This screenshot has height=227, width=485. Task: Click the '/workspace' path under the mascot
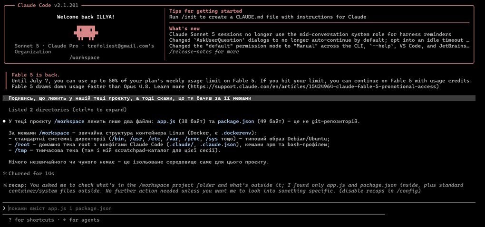tap(86, 57)
